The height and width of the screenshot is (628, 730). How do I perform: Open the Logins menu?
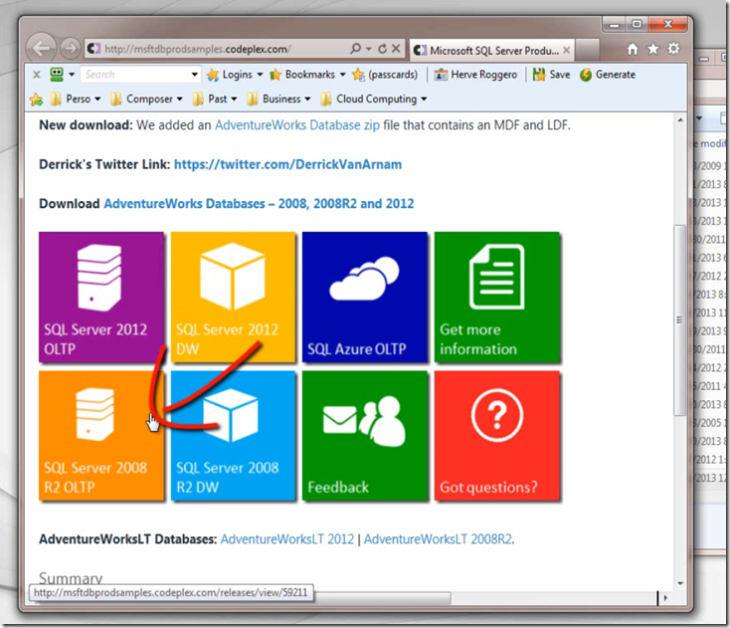pyautogui.click(x=235, y=75)
